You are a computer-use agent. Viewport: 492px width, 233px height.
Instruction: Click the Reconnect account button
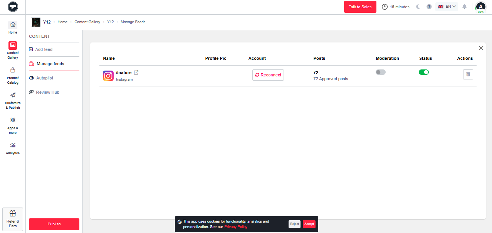[268, 75]
